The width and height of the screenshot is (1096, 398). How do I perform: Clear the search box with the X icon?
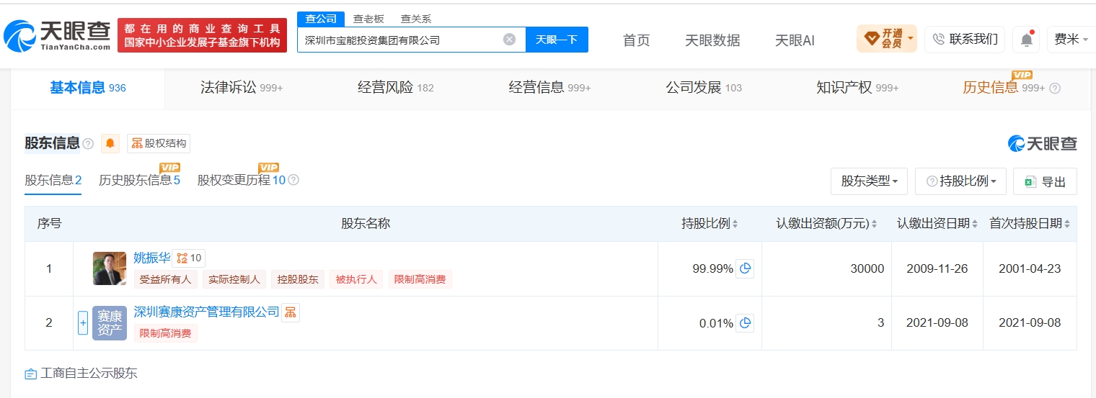coord(509,40)
